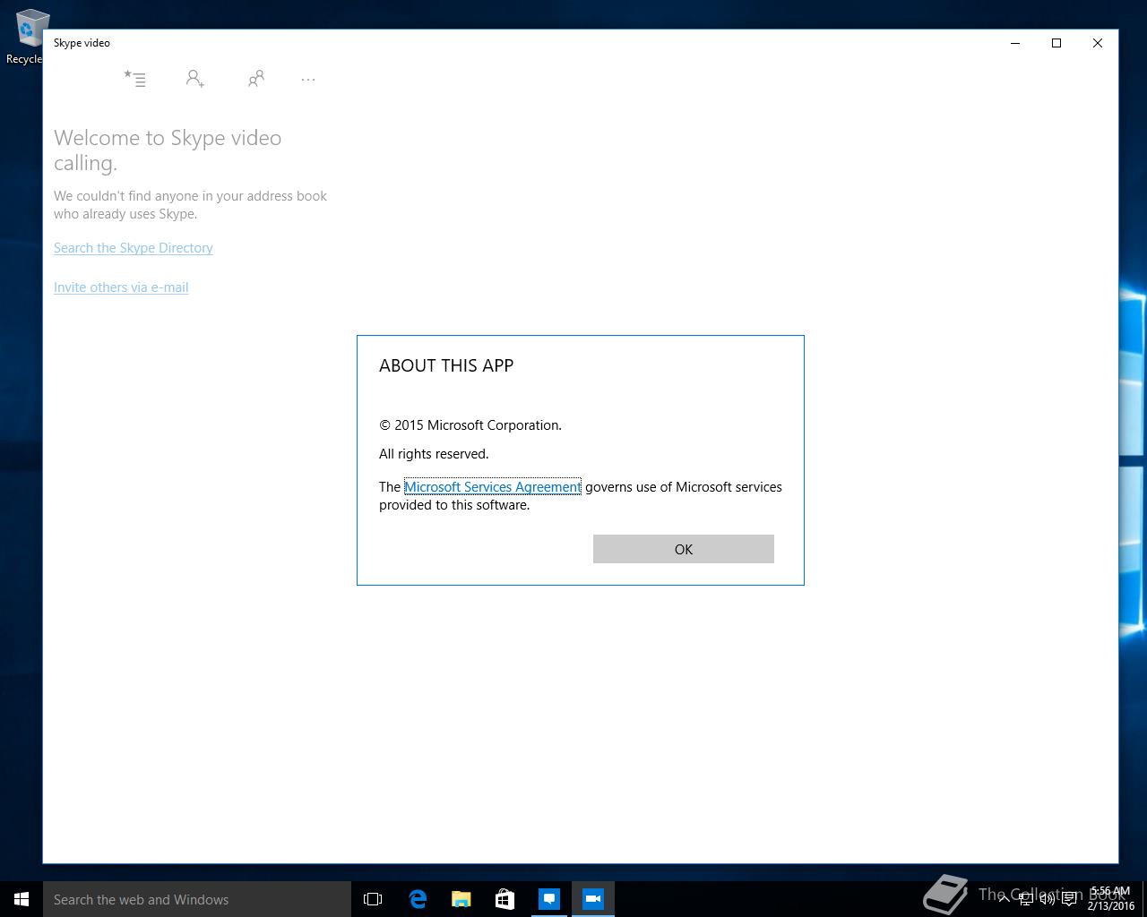Open the more options ellipsis menu
The height and width of the screenshot is (917, 1147).
(x=308, y=80)
